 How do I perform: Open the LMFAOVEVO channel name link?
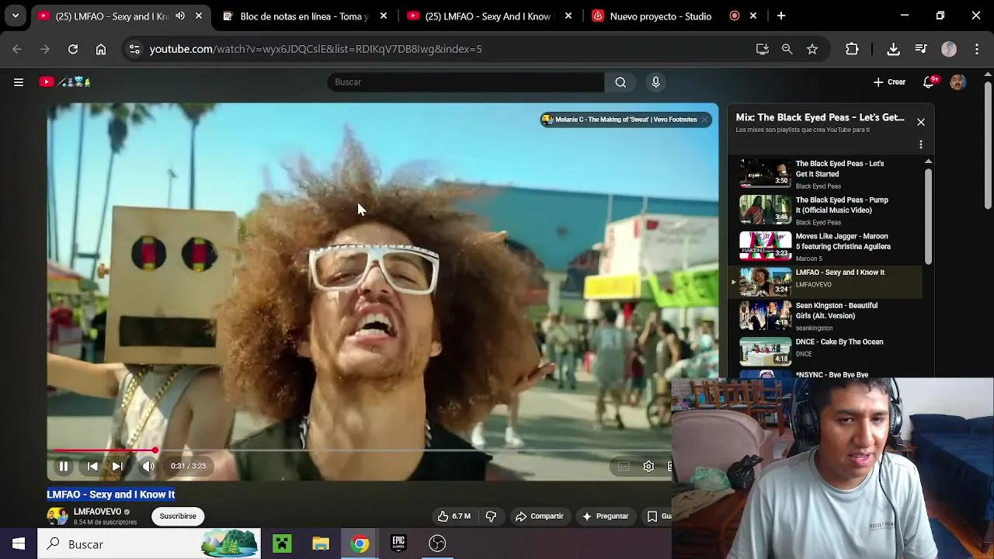(97, 512)
